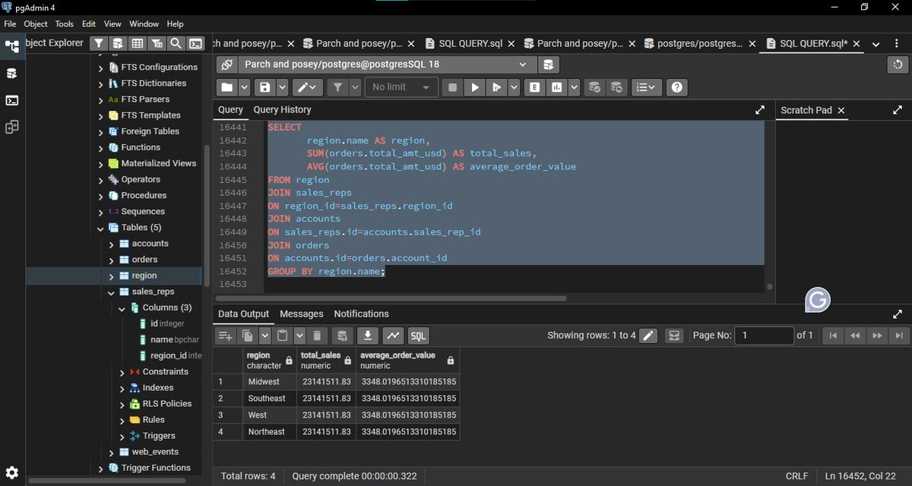The width and height of the screenshot is (912, 486).
Task: Click the Filter rows funnel icon
Action: click(x=339, y=87)
